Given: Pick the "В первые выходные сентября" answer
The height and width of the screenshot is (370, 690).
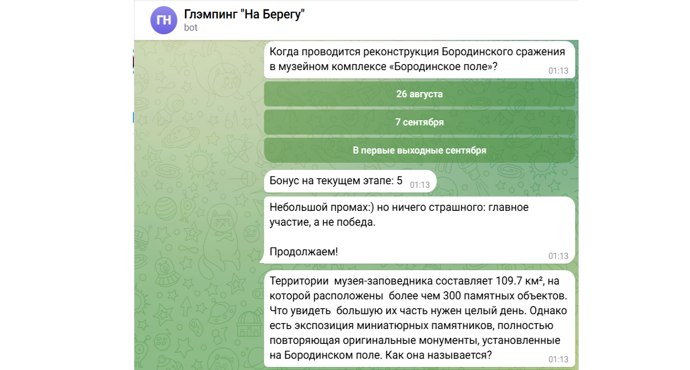Looking at the screenshot, I should click(x=419, y=150).
